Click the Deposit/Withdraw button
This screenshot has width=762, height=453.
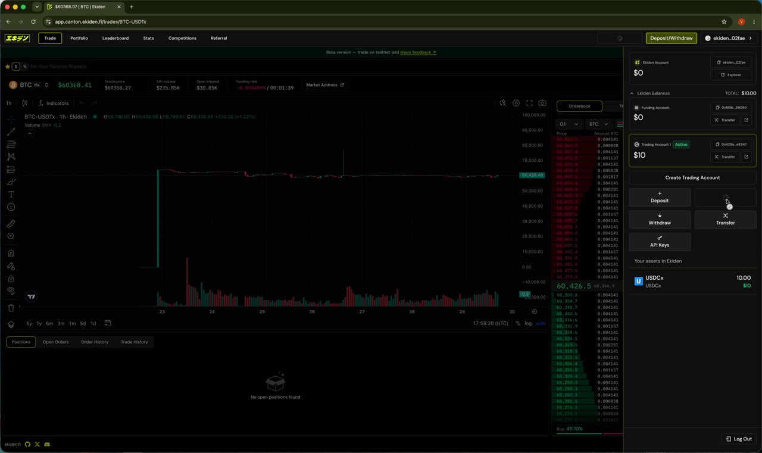click(672, 38)
